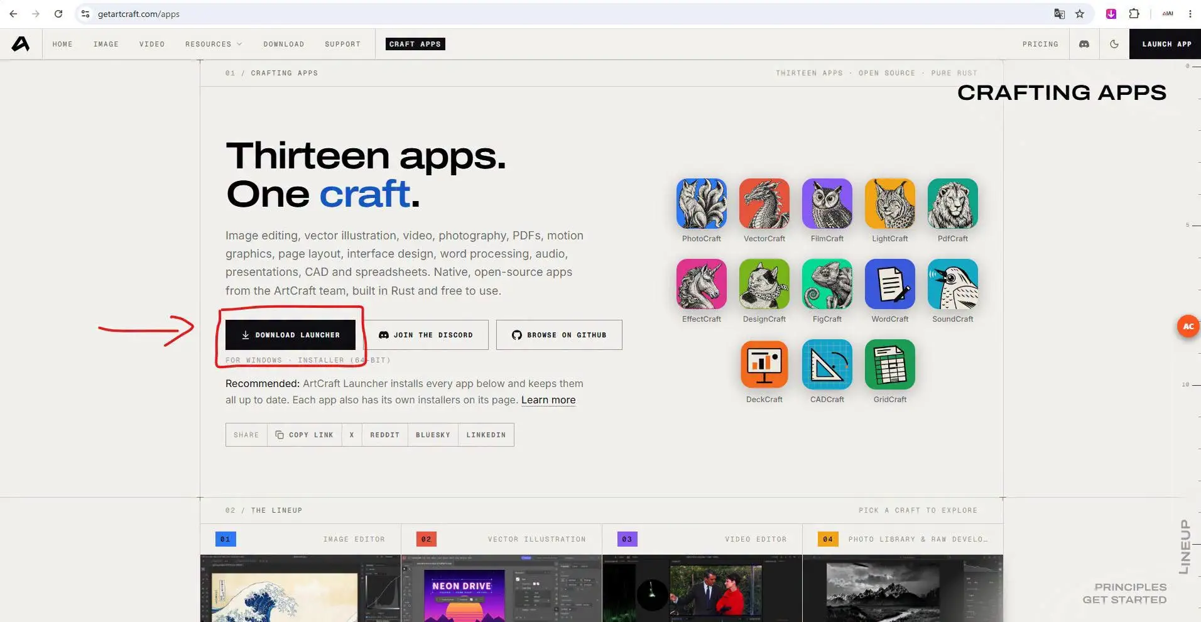Toggle dark mode with the moon icon
Viewport: 1201px width, 622px height.
pos(1114,44)
